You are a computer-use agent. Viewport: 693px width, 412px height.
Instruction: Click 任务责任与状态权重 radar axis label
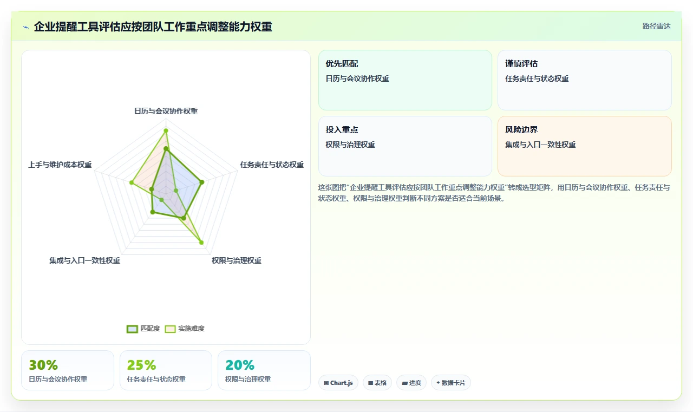click(x=272, y=165)
